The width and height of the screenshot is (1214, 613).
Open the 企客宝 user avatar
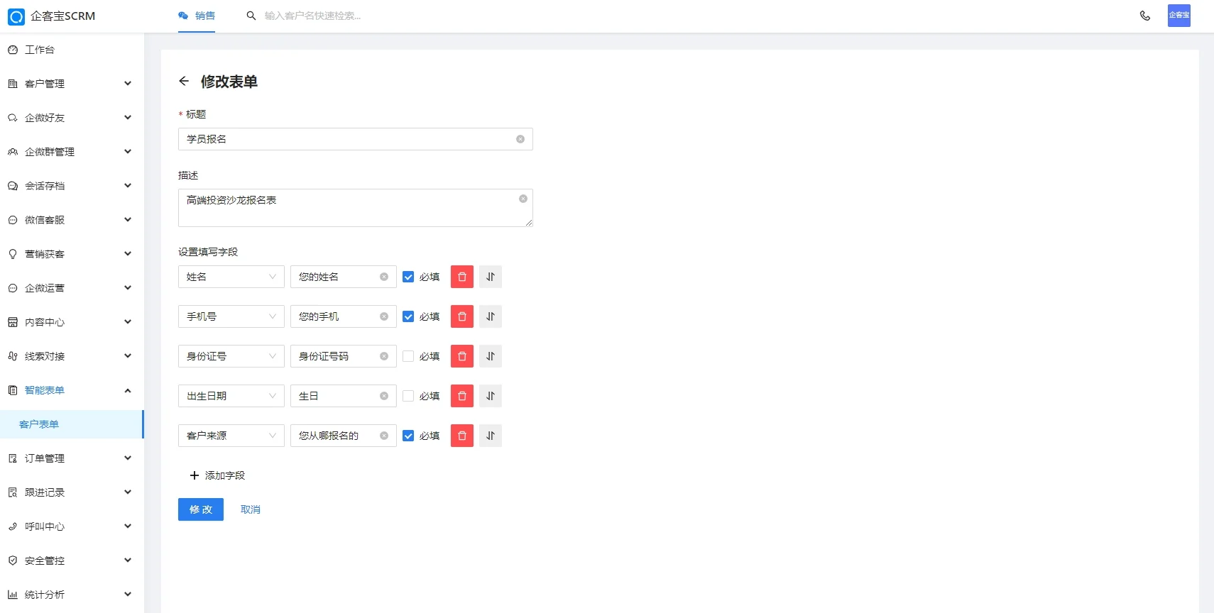[x=1179, y=16]
